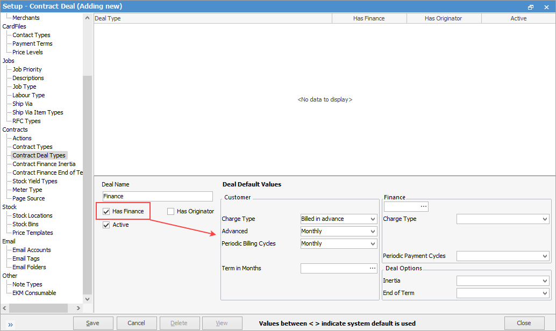Image resolution: width=556 pixels, height=331 pixels.
Task: Click the Cancel button
Action: [136, 323]
